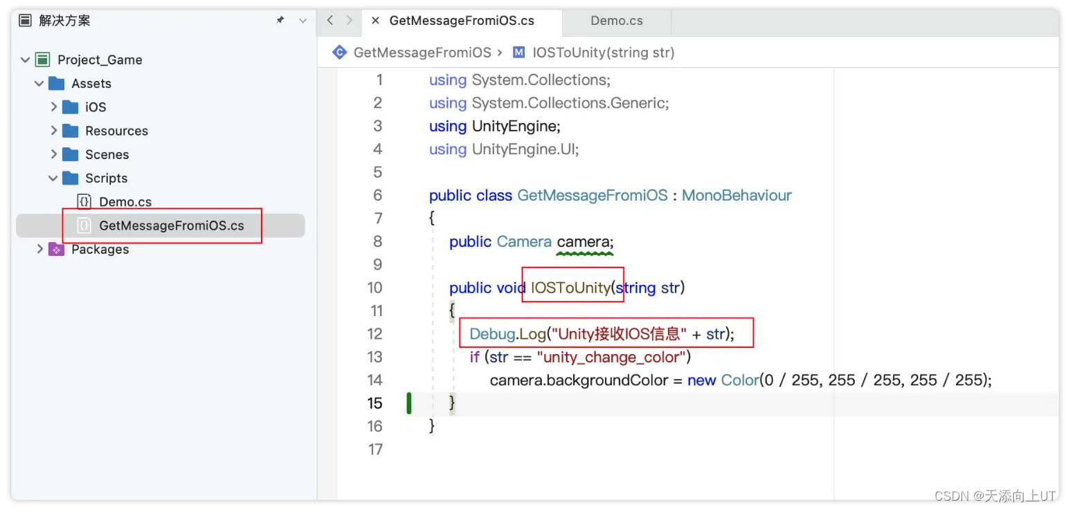Switch to the GetMessageFromiOS.cs tab
Image resolution: width=1066 pixels, height=509 pixels.
[x=462, y=21]
